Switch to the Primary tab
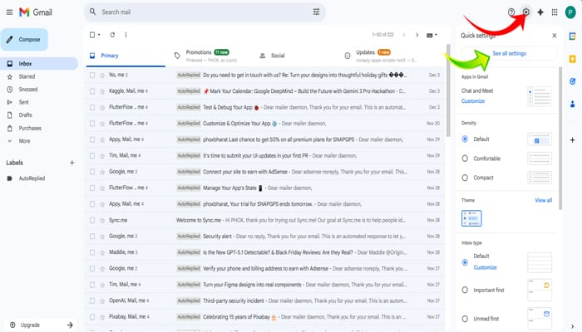 [x=126, y=56]
